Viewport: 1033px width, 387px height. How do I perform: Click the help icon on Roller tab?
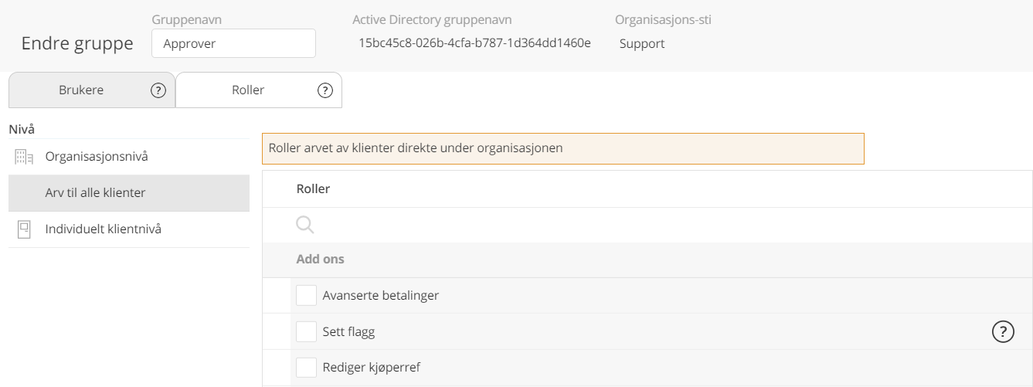pos(325,90)
